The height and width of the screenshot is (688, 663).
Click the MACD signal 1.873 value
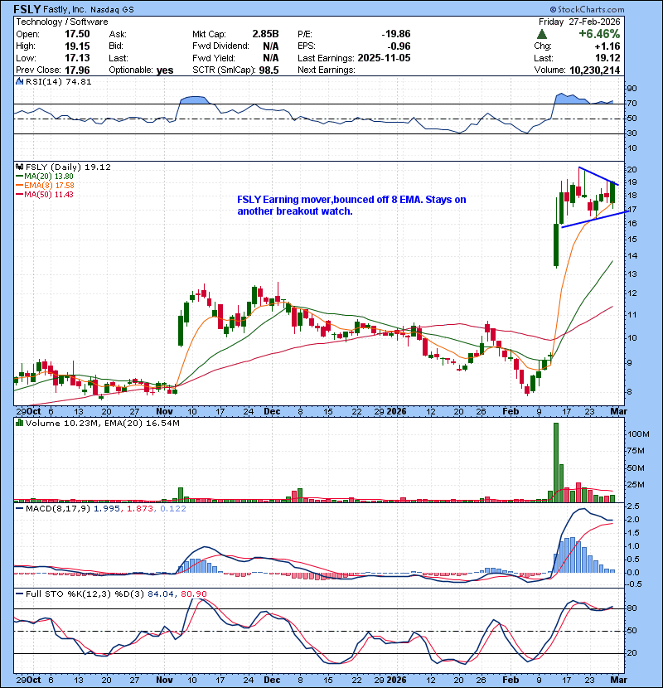click(140, 509)
